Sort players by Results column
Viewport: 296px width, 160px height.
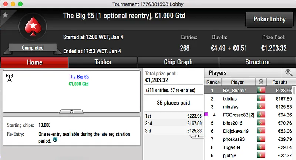point(280,82)
